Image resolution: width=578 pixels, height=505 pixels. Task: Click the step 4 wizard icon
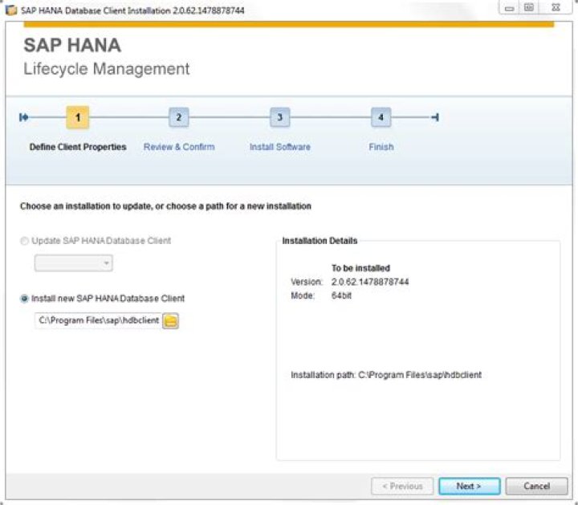[381, 117]
